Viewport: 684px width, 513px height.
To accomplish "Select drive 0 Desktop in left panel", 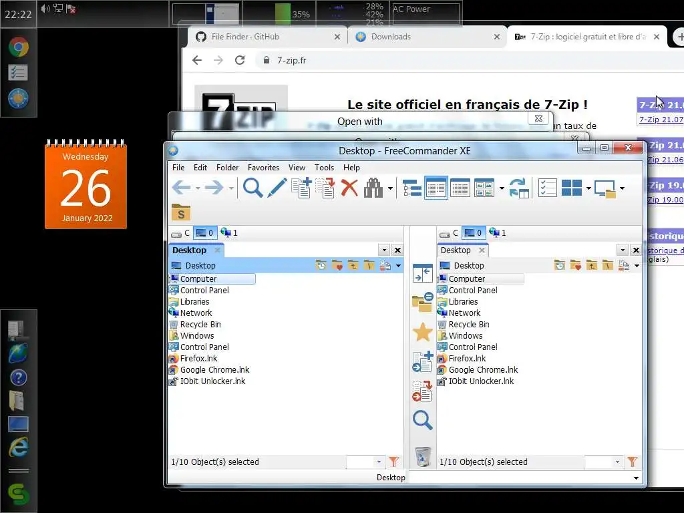I will pos(204,233).
